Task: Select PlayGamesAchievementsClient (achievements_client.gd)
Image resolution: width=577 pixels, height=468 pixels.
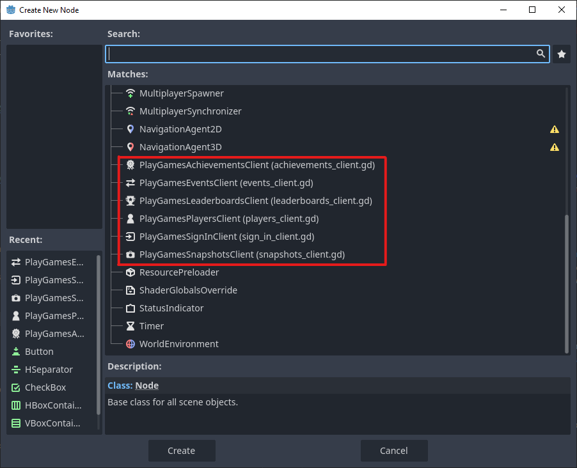Action: click(257, 165)
